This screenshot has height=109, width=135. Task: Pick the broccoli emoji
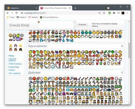coord(113,52)
